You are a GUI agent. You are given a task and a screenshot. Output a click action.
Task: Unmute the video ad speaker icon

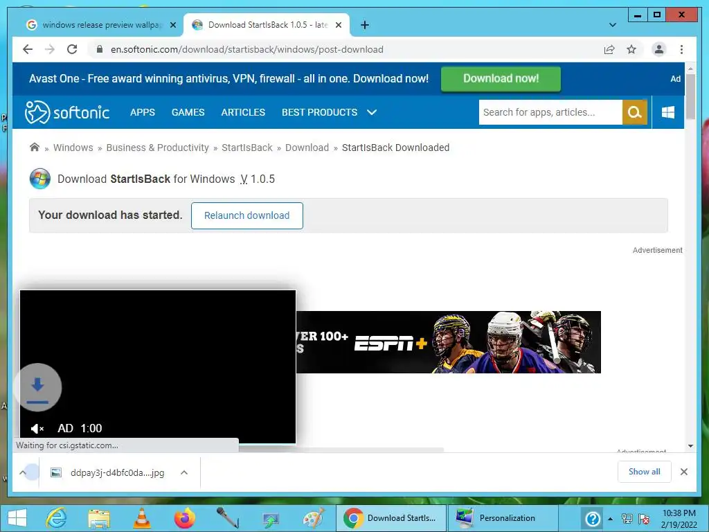pyautogui.click(x=37, y=428)
